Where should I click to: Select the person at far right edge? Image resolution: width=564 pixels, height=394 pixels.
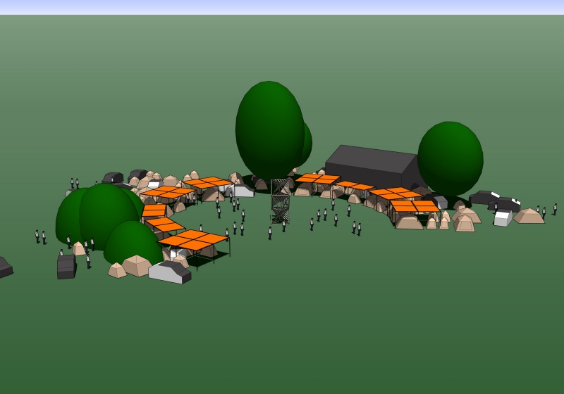tap(555, 209)
